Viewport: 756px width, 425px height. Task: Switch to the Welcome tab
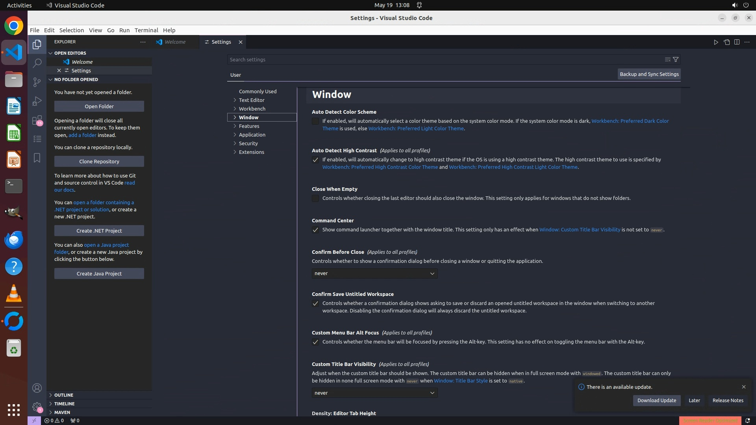tap(174, 42)
